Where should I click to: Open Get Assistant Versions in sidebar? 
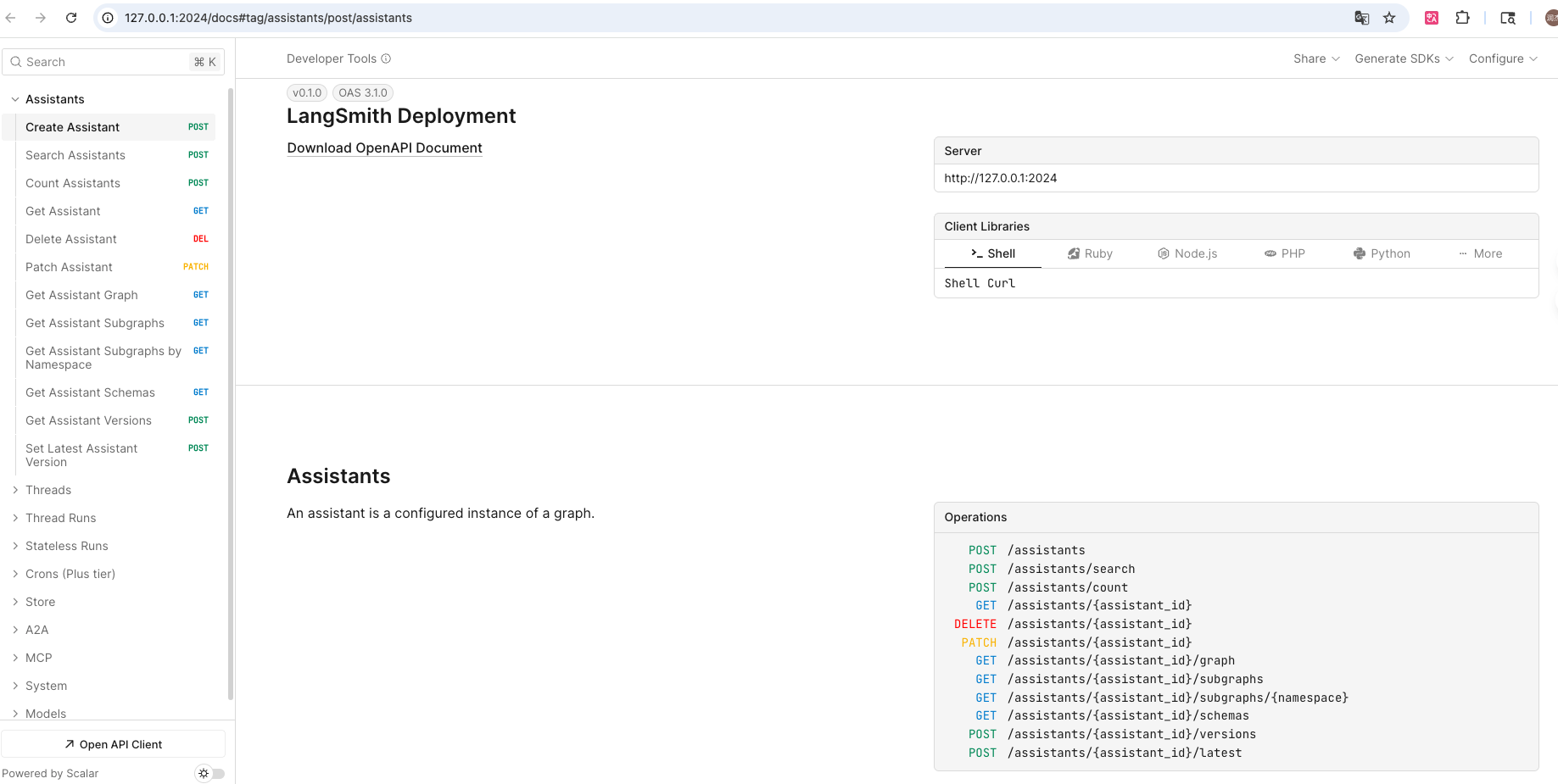109,420
